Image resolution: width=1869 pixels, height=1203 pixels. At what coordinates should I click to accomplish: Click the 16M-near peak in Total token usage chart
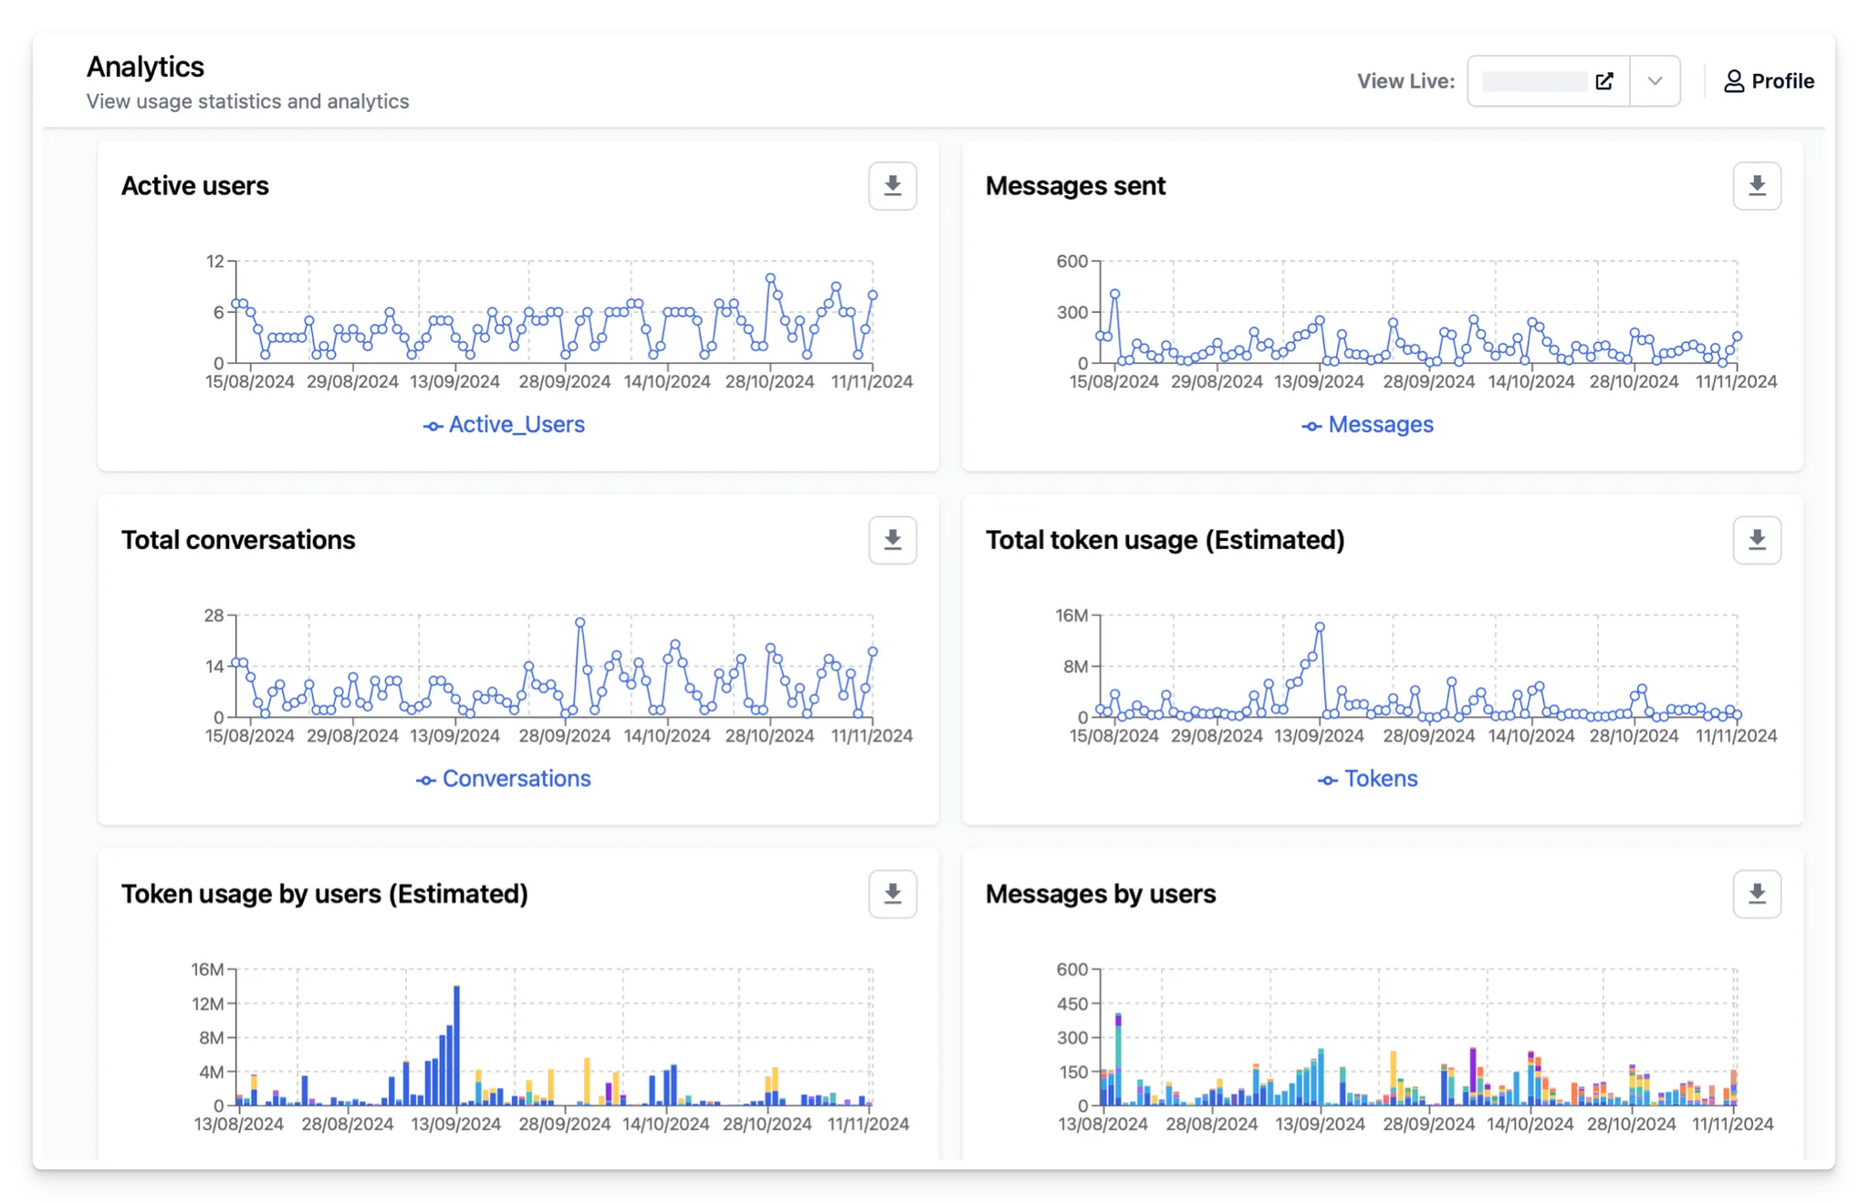coord(1320,627)
